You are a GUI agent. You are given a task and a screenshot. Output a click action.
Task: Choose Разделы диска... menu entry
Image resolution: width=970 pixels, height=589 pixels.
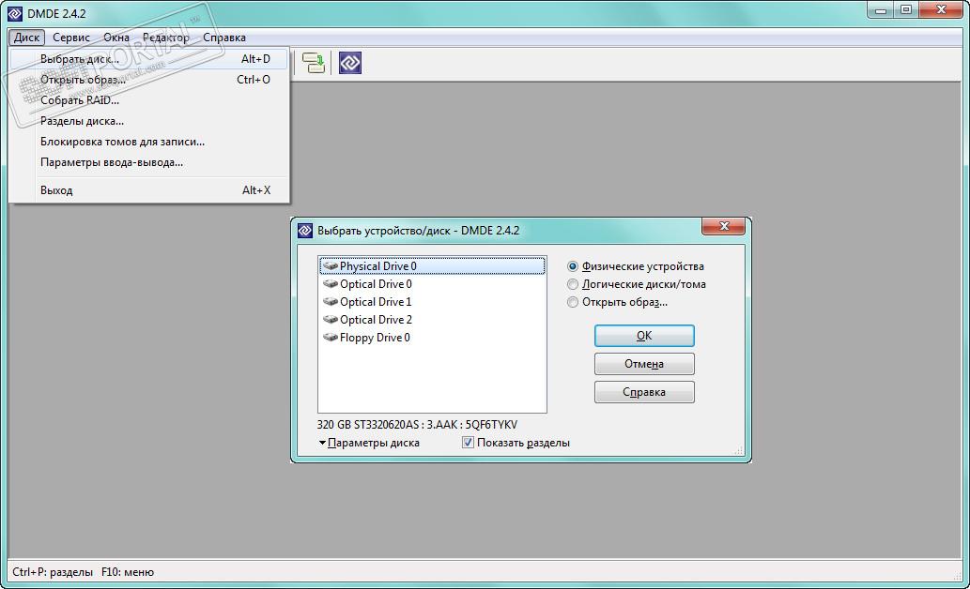(x=149, y=121)
